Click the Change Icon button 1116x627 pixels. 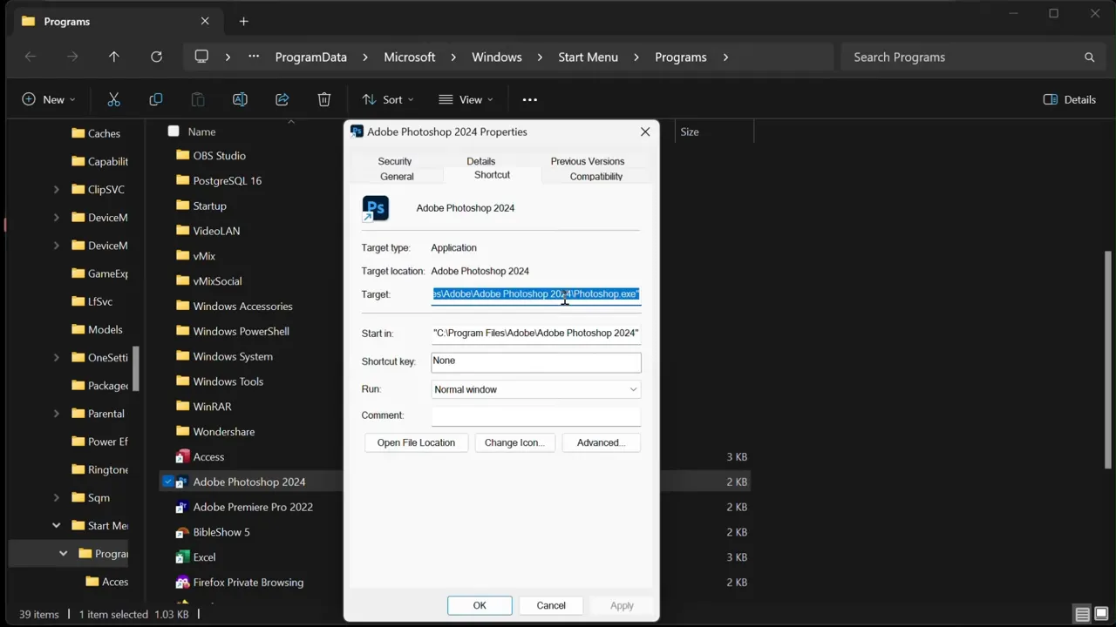click(x=514, y=442)
